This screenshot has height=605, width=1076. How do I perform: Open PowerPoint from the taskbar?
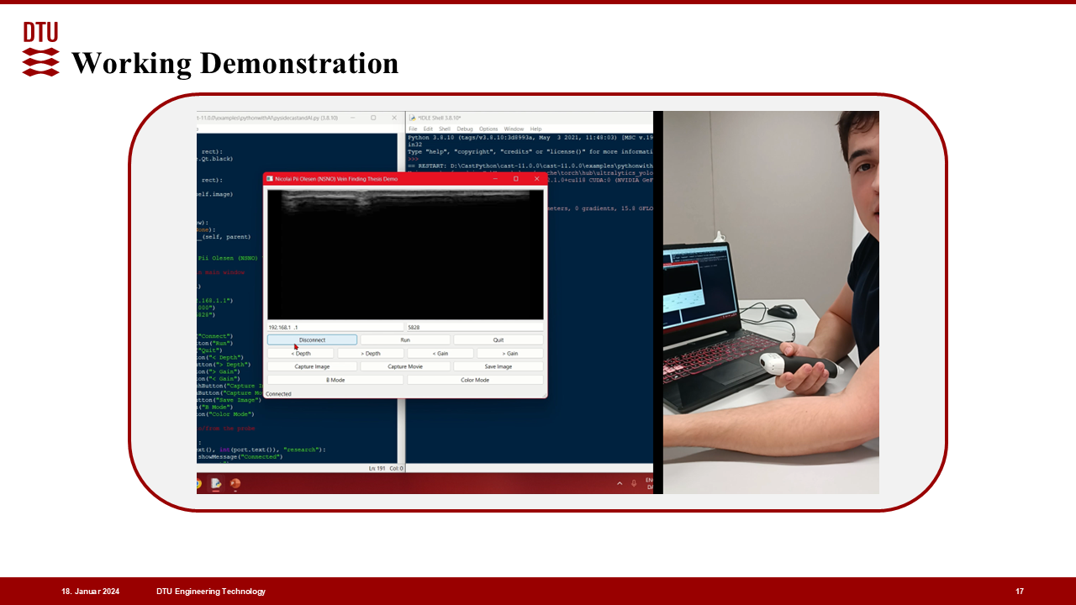pos(235,484)
